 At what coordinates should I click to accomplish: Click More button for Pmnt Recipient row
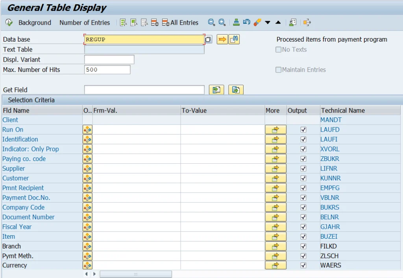[x=275, y=188]
